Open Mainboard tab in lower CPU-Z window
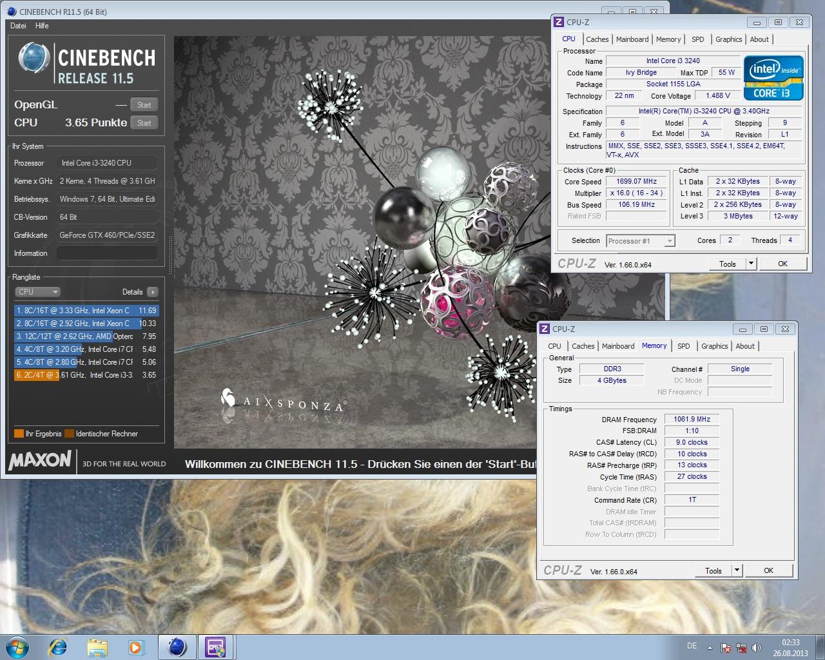The image size is (825, 660). tap(618, 346)
